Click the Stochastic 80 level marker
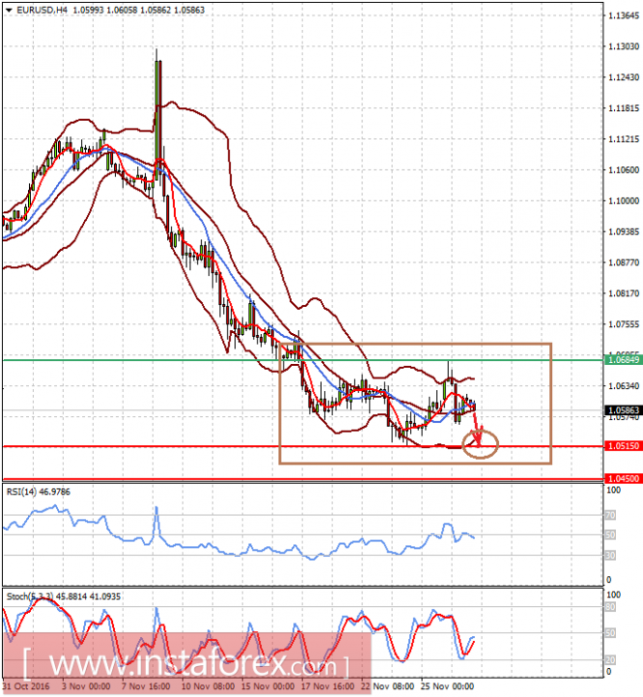Image resolution: width=643 pixels, height=697 pixels. pos(610,607)
